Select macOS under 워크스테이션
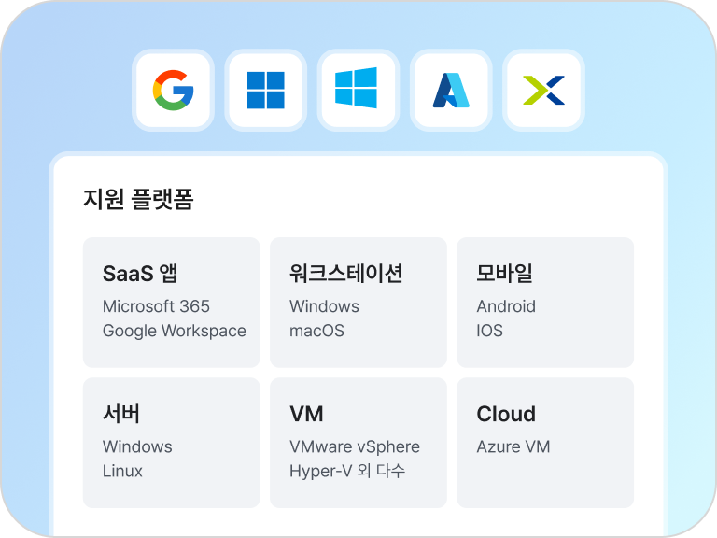 pyautogui.click(x=316, y=331)
